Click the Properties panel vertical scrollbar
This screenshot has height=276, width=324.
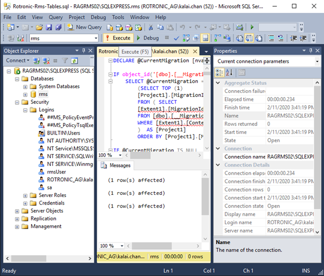(318, 147)
